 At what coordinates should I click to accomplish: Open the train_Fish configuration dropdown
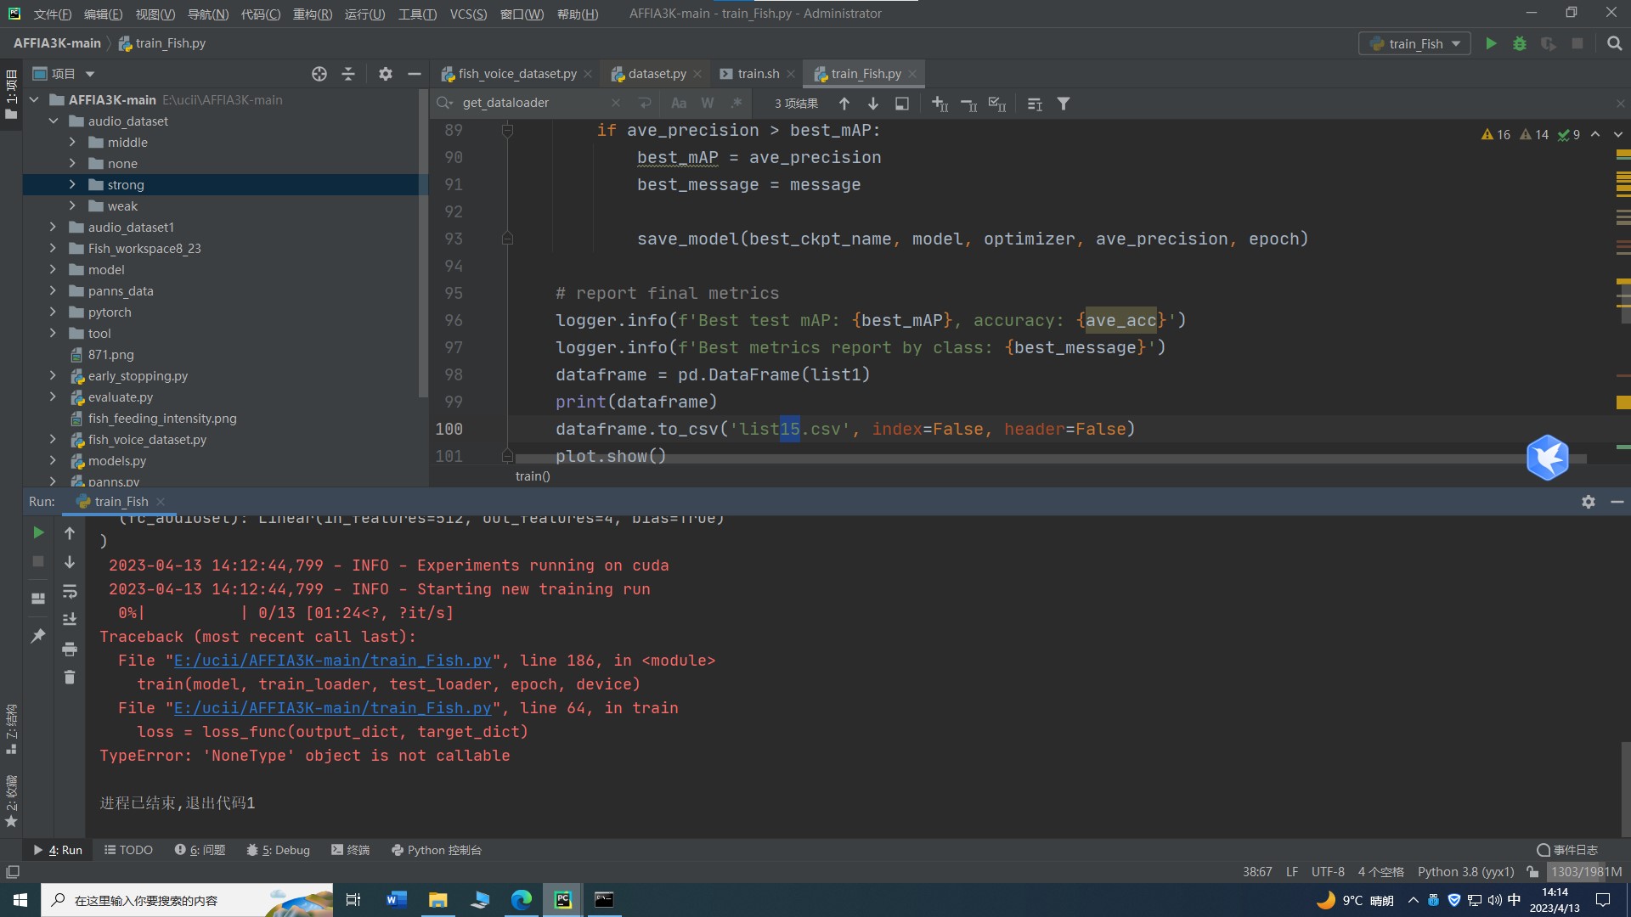pos(1458,43)
